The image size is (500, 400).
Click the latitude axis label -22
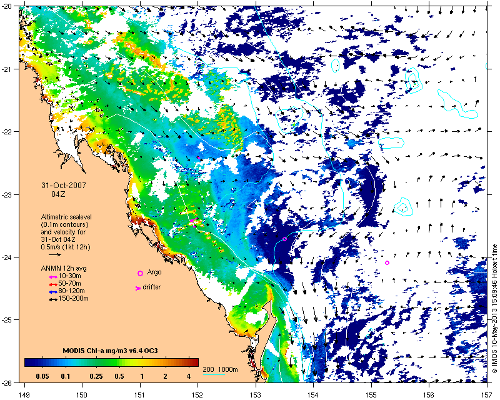(x=7, y=132)
